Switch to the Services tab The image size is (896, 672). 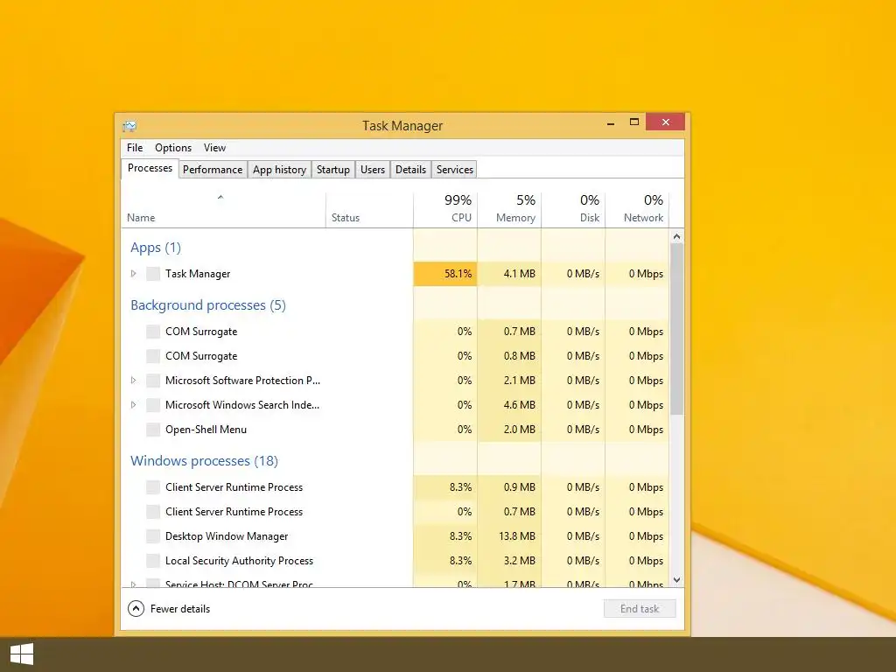[x=455, y=170]
